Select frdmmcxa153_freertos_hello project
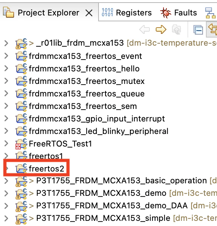Image resolution: width=217 pixels, height=226 pixels. [84, 68]
